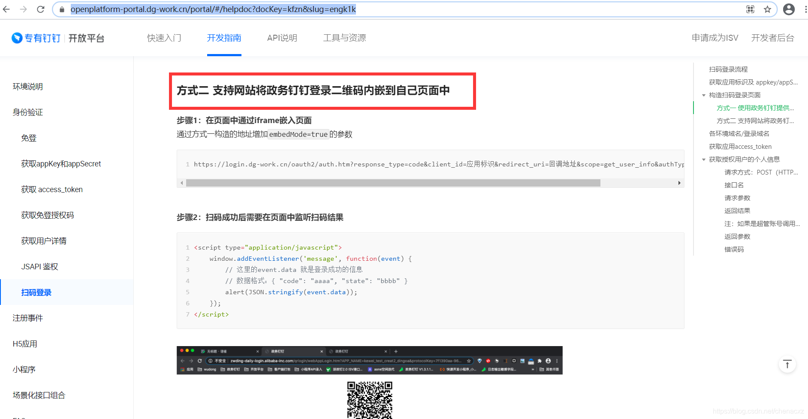Image resolution: width=808 pixels, height=419 pixels.
Task: Click the browser forward arrow
Action: tap(24, 9)
